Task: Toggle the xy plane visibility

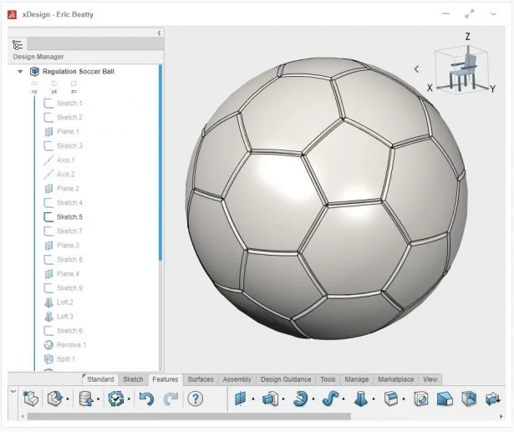Action: (34, 85)
